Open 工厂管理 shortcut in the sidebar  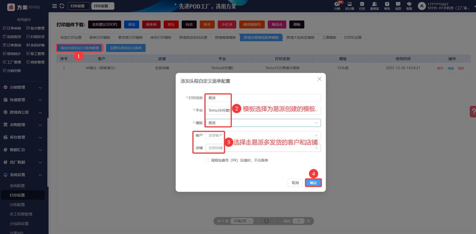(12, 62)
